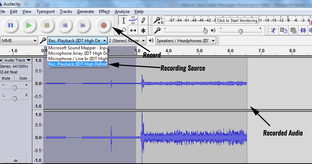Viewport: 312px width, 164px height.
Task: Skip to start of the track
Action: pos(65,25)
